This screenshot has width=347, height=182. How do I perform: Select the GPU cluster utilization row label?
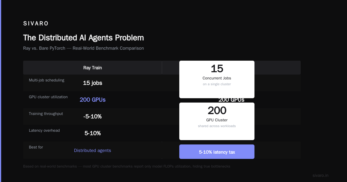[48, 97]
